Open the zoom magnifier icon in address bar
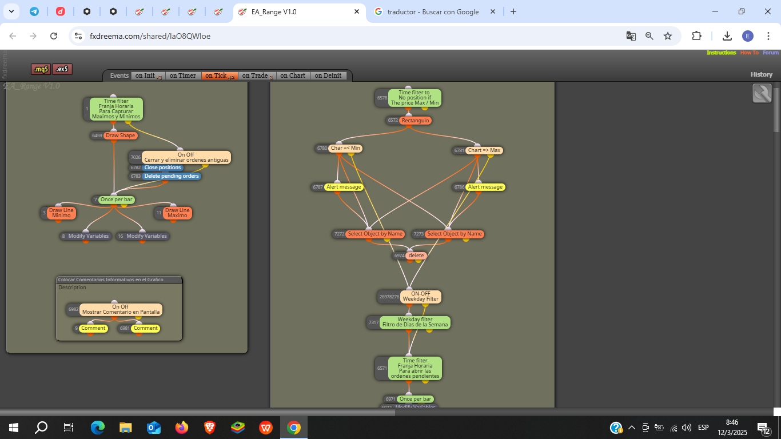Viewport: 781px width, 439px height. [649, 36]
